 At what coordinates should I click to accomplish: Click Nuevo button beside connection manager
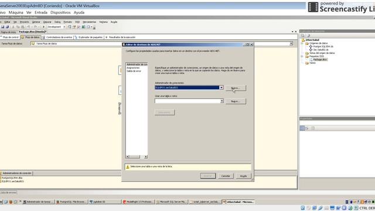(x=236, y=88)
